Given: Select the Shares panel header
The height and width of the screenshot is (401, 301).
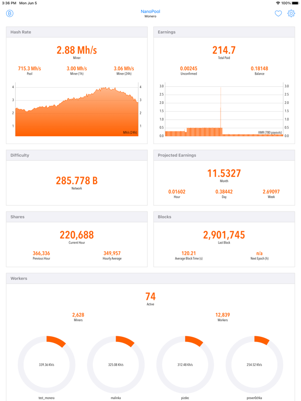Looking at the screenshot, I should [77, 217].
